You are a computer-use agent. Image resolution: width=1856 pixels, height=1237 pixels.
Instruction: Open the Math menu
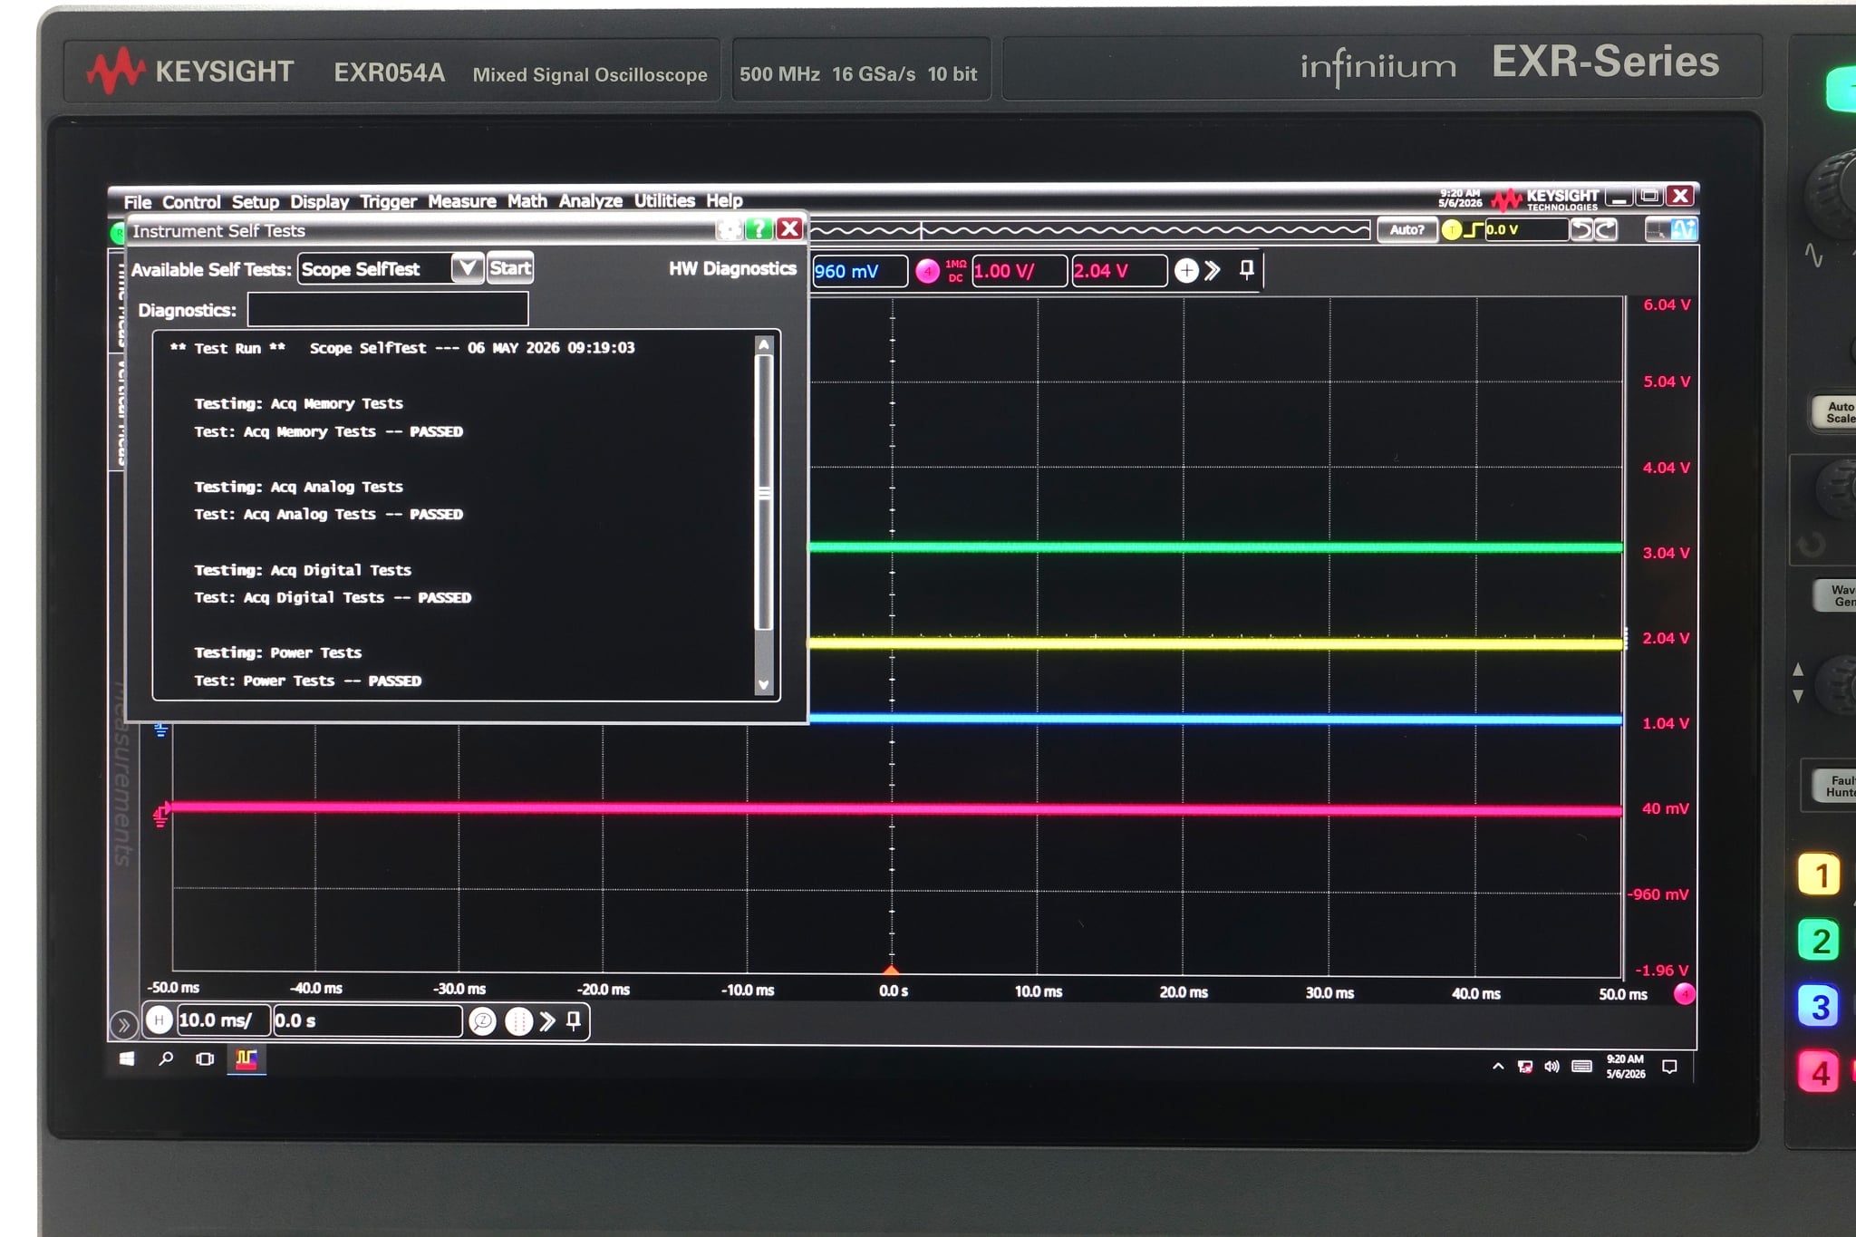[527, 201]
